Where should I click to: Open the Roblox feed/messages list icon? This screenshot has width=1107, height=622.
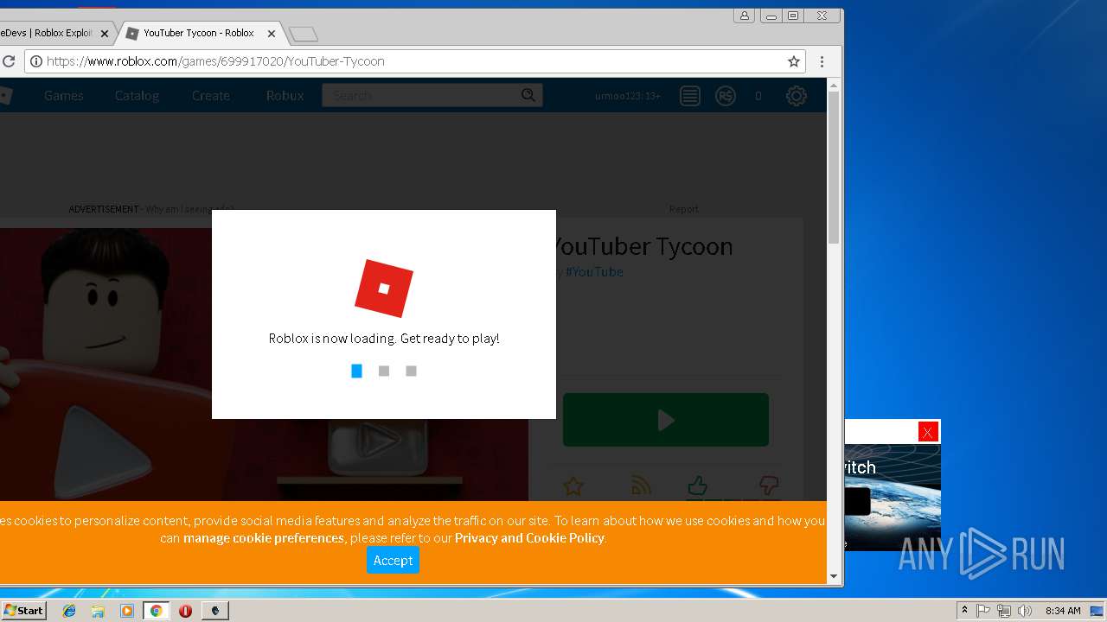[x=689, y=96]
